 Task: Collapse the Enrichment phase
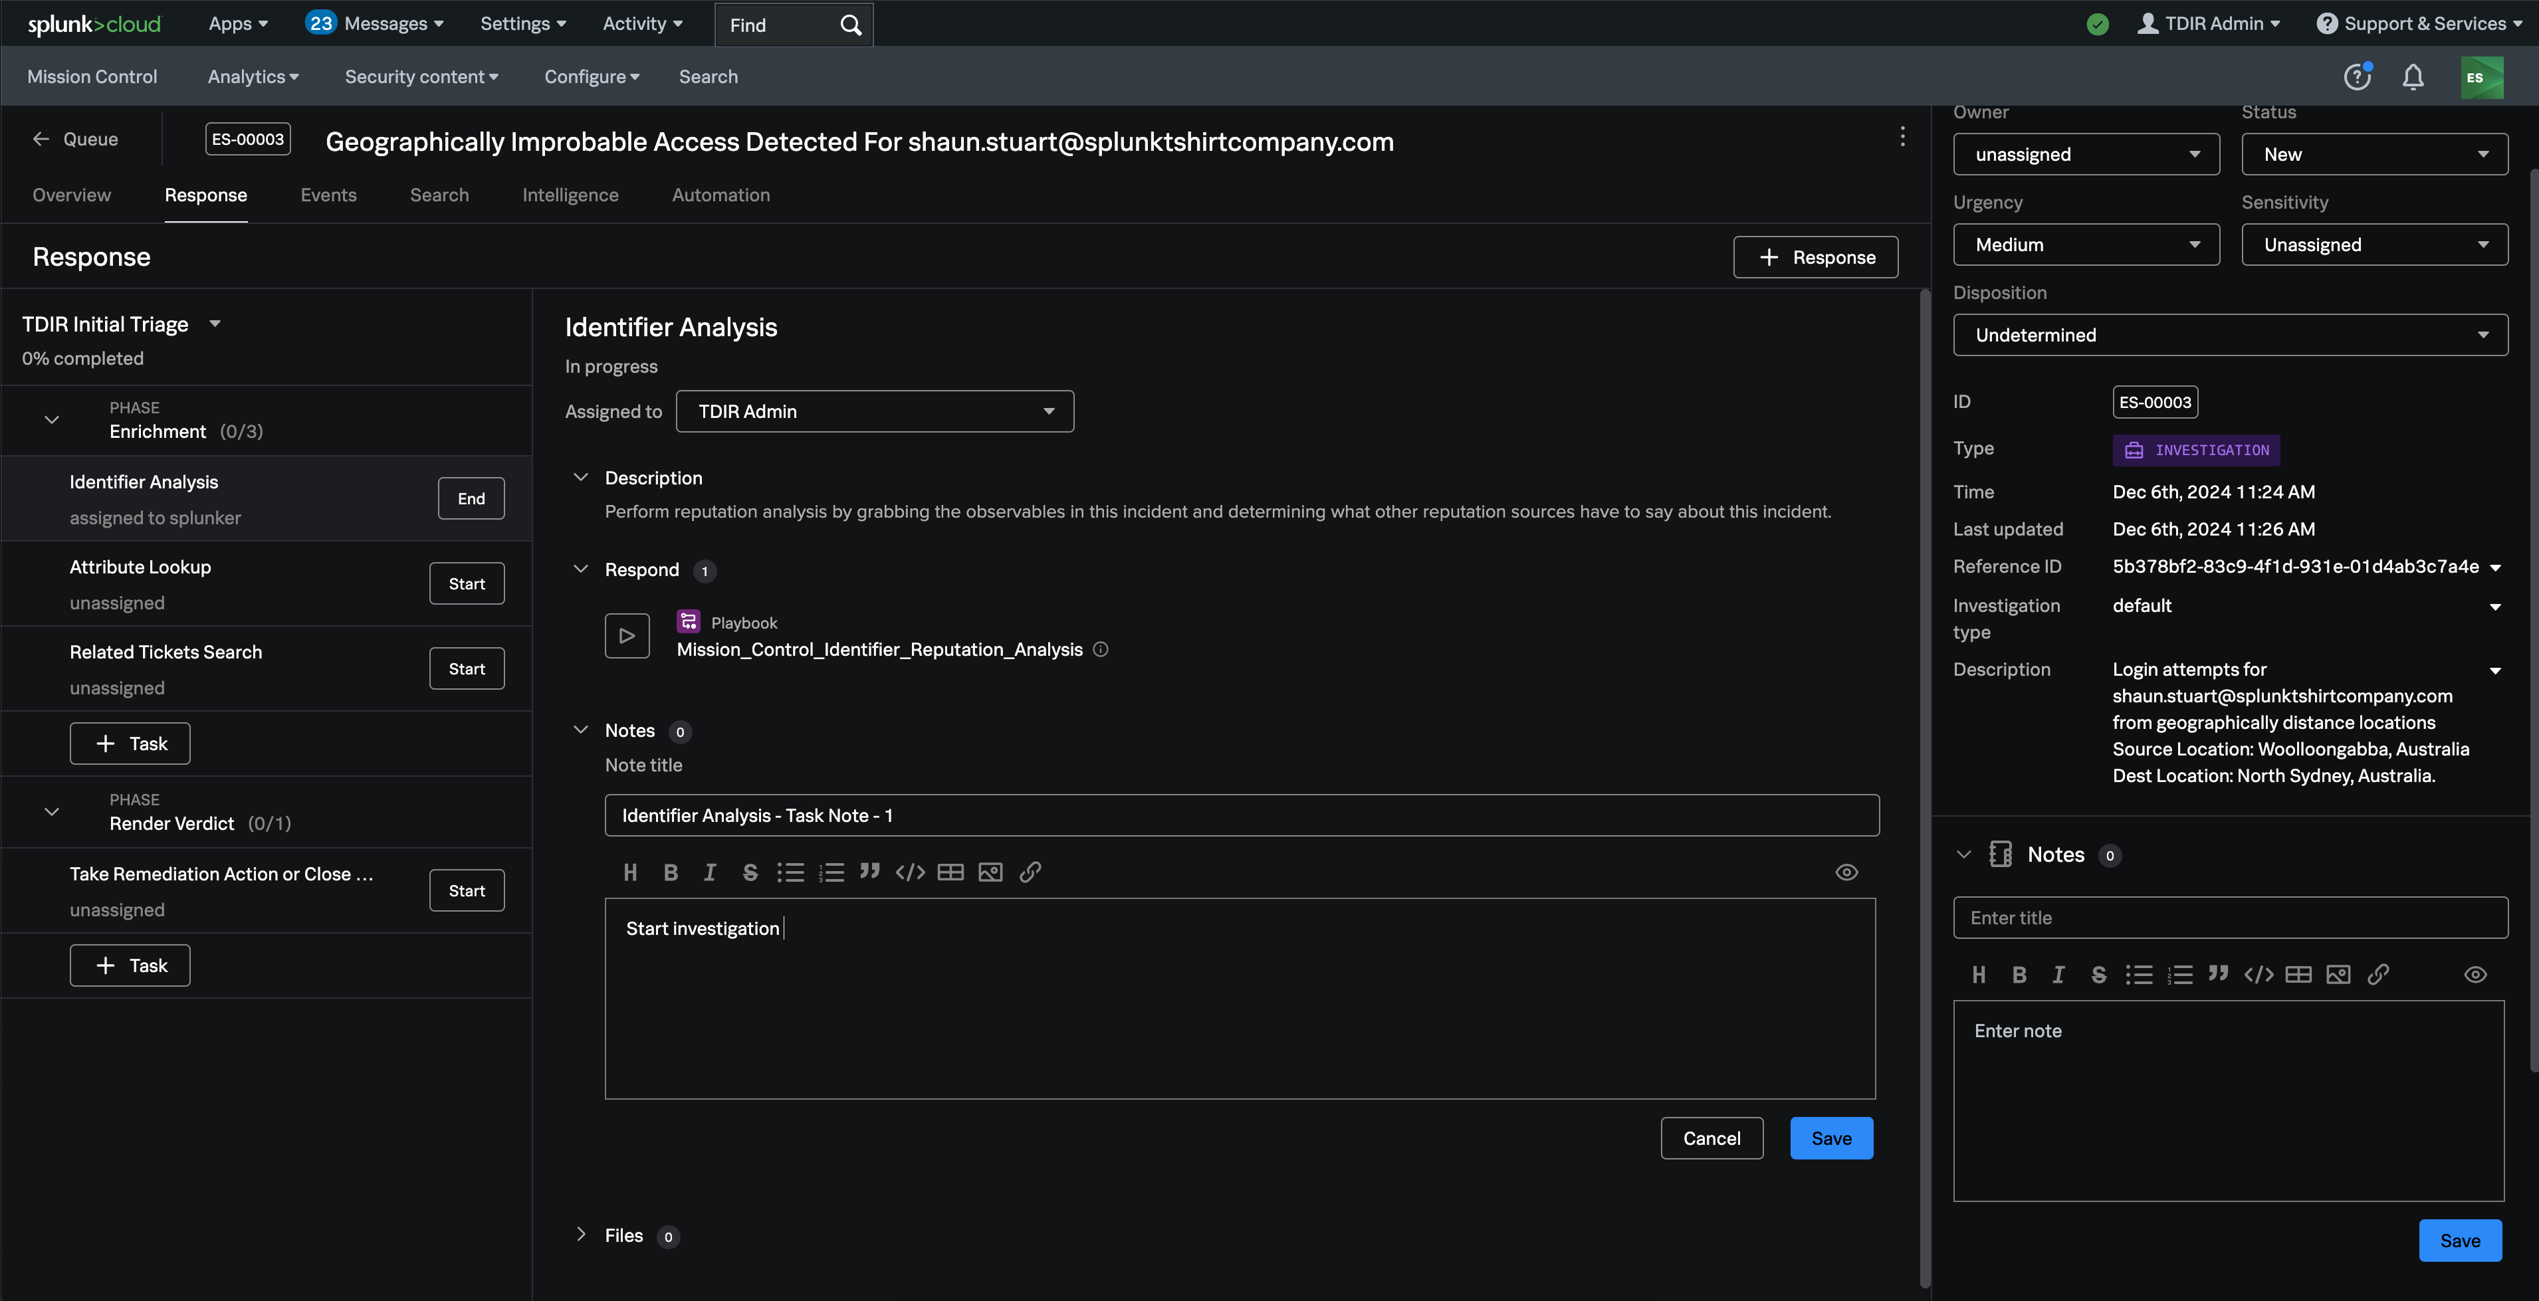point(53,420)
